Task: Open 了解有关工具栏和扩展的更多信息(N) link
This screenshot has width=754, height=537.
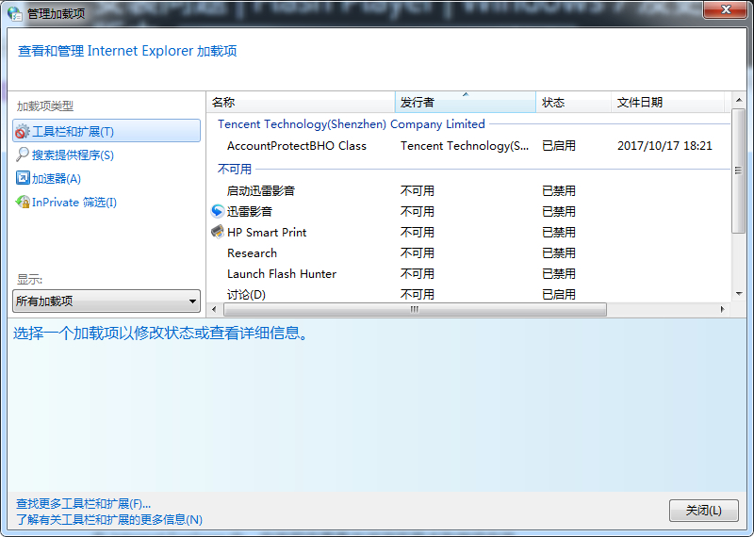Action: click(x=109, y=519)
